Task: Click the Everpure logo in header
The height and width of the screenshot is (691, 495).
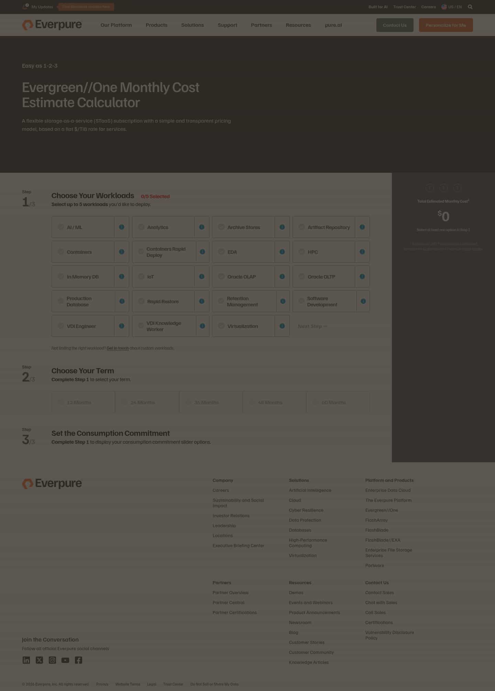Action: tap(52, 25)
